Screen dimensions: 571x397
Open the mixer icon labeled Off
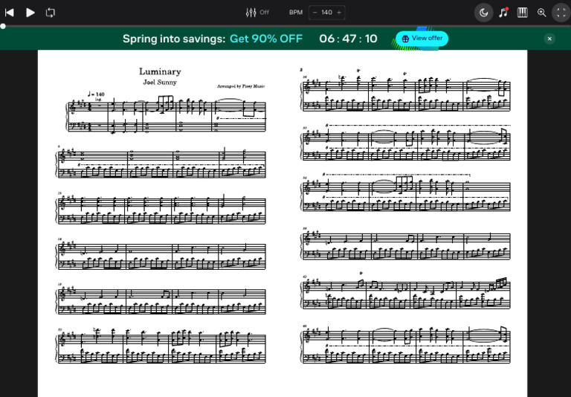click(257, 13)
